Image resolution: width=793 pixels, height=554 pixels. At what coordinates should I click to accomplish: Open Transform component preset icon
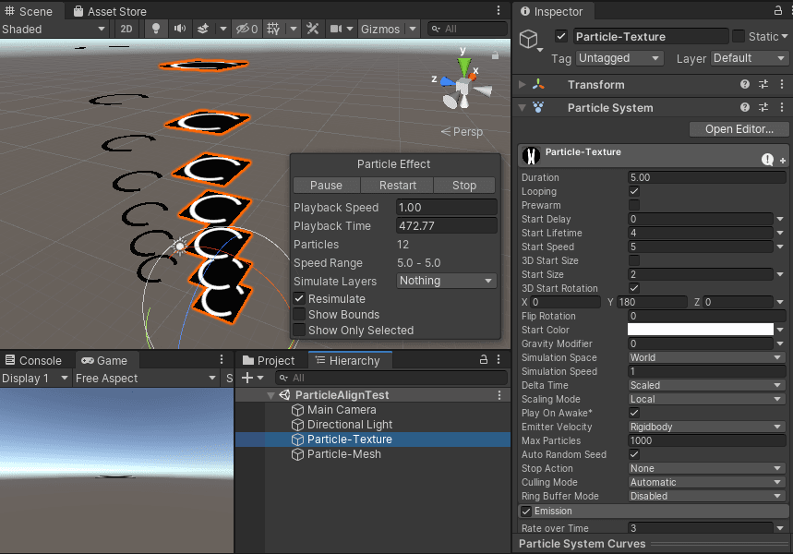[763, 85]
